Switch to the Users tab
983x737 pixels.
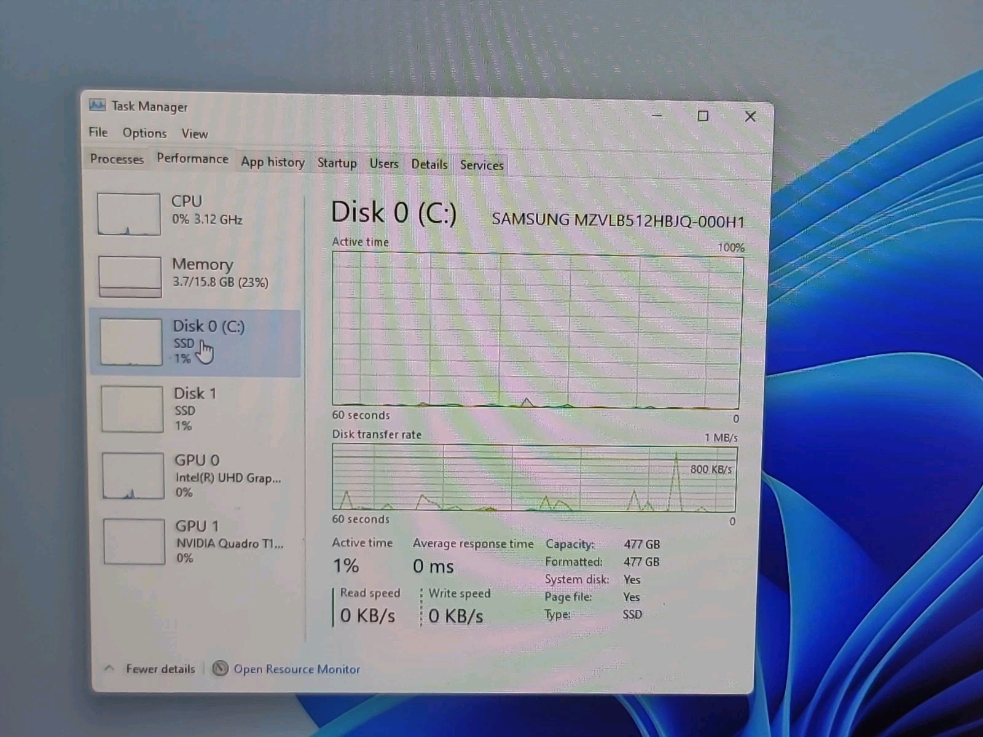coord(384,163)
